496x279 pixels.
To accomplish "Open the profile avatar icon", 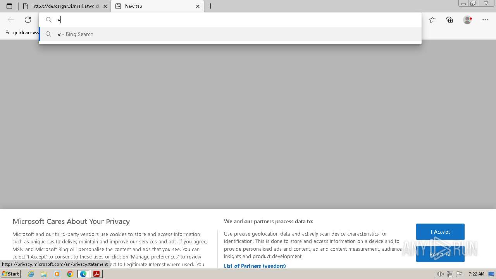I will click(467, 20).
